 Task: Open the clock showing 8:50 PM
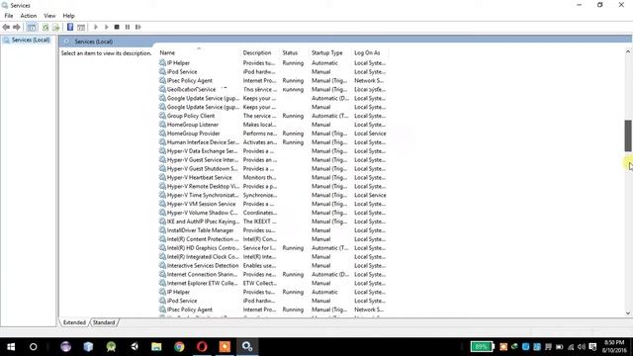[614, 347]
